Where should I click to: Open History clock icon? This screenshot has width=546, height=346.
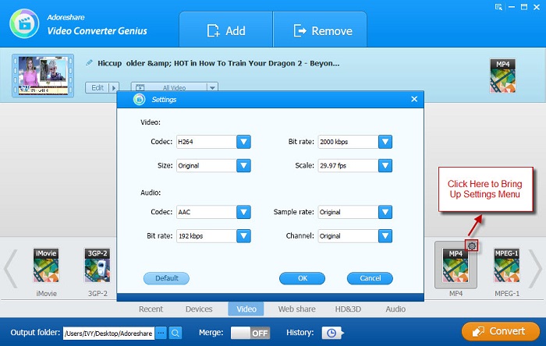coord(330,332)
